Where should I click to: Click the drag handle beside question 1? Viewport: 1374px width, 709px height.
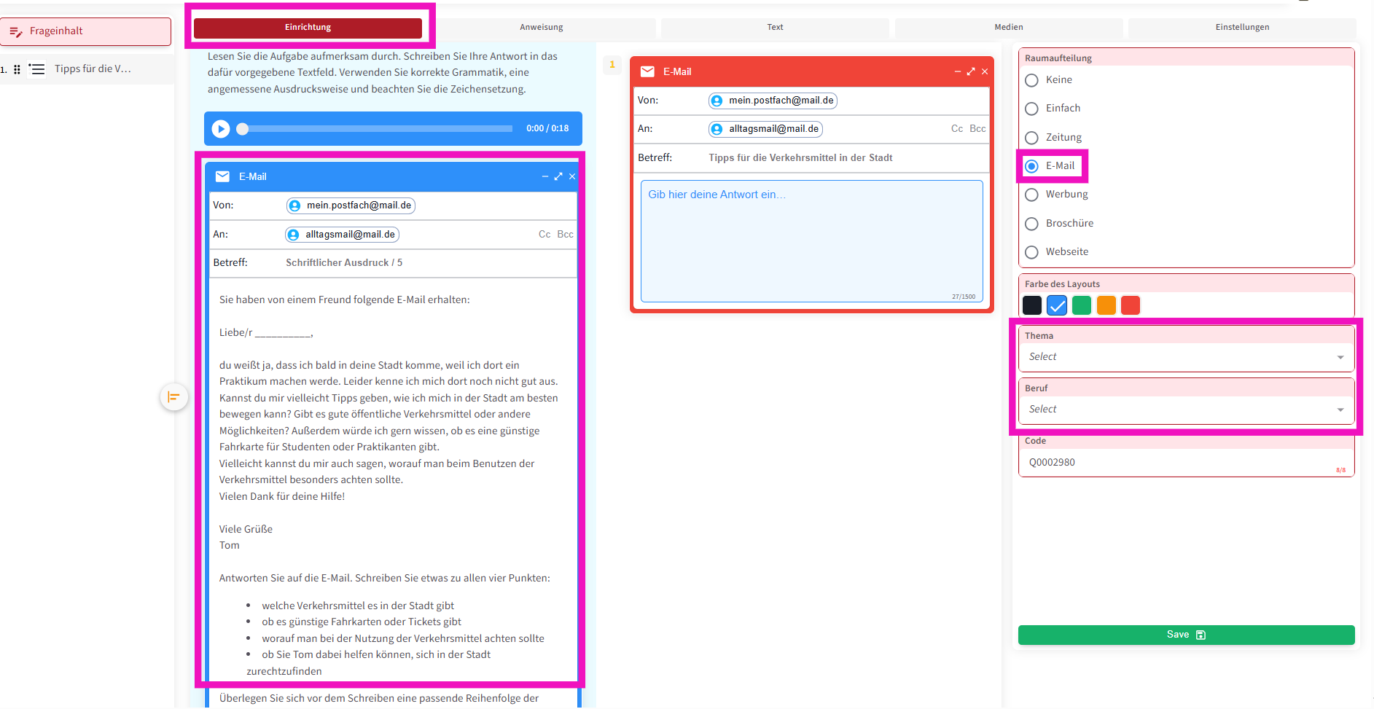tap(17, 69)
